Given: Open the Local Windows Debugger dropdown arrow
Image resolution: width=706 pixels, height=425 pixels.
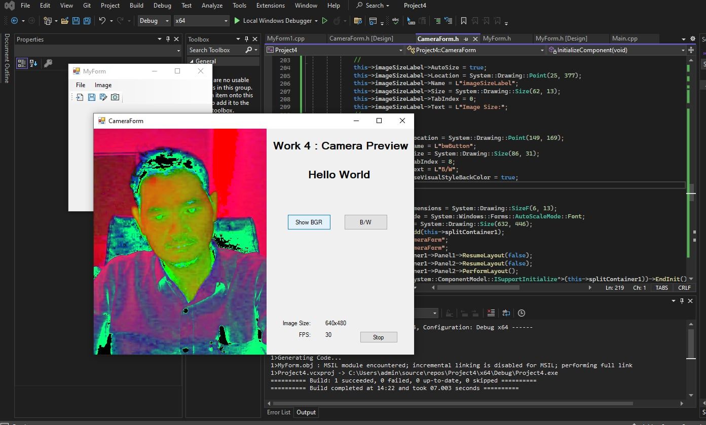Looking at the screenshot, I should point(316,21).
